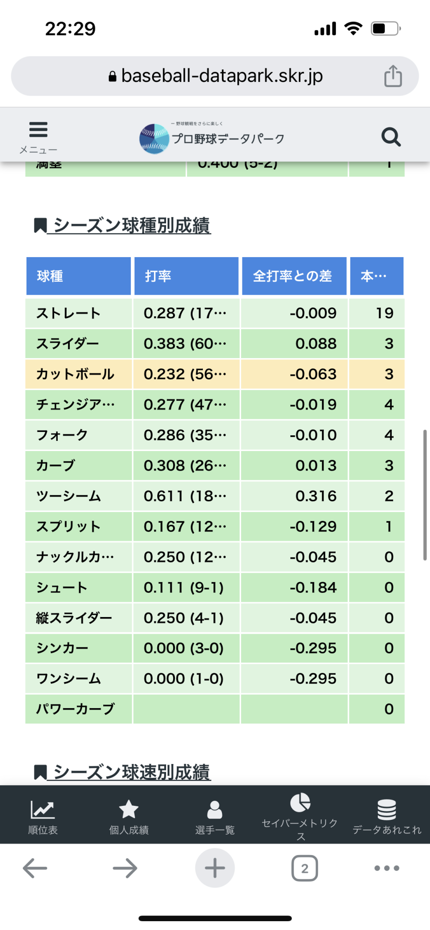Open the hamburger メニュー icon

click(38, 129)
